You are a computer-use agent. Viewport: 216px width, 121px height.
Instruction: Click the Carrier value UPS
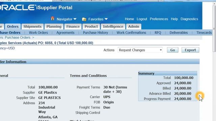click(x=107, y=97)
